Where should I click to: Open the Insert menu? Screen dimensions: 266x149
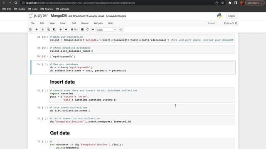coord(63,23)
